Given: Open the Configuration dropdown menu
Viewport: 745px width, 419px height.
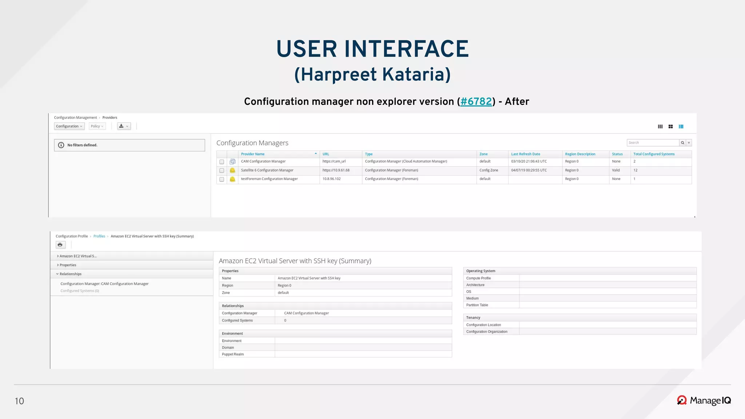Looking at the screenshot, I should tap(69, 126).
